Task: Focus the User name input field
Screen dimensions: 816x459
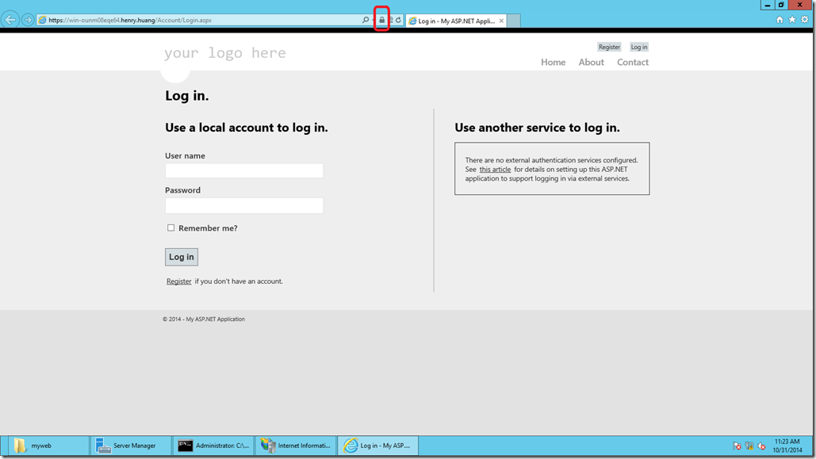Action: [x=244, y=170]
